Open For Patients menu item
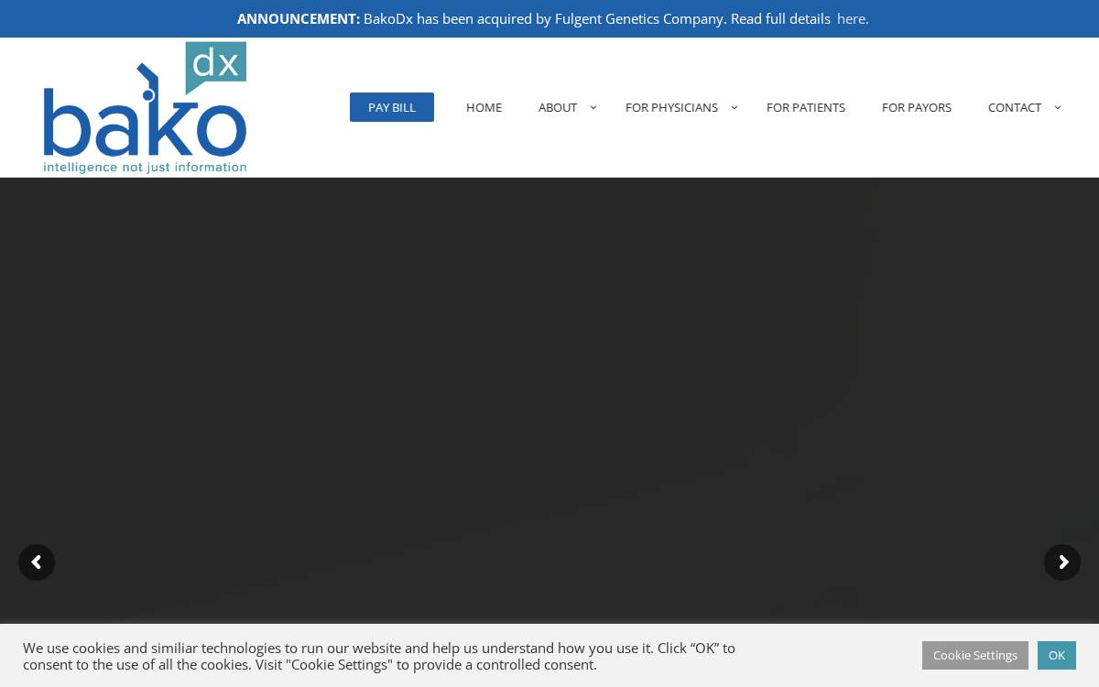Image resolution: width=1099 pixels, height=687 pixels. pos(806,107)
